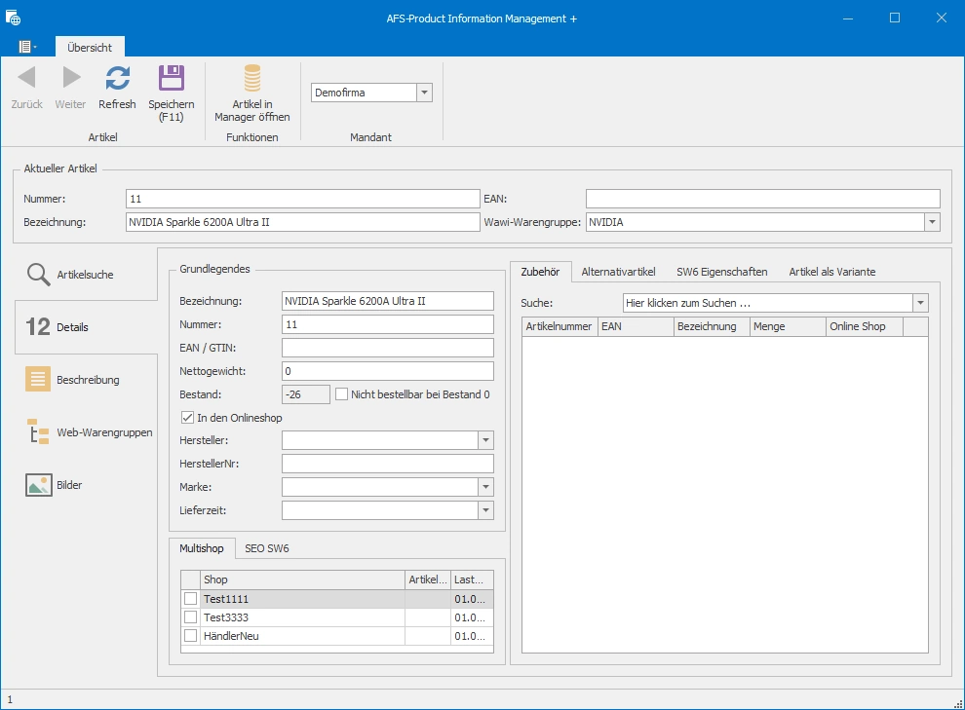The height and width of the screenshot is (710, 965).
Task: Click the EAN / GTIN input field
Action: pos(388,348)
